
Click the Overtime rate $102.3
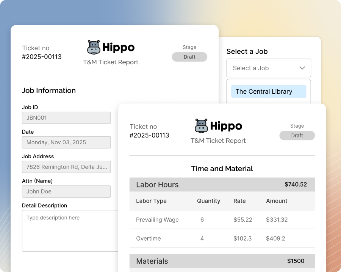(x=242, y=238)
